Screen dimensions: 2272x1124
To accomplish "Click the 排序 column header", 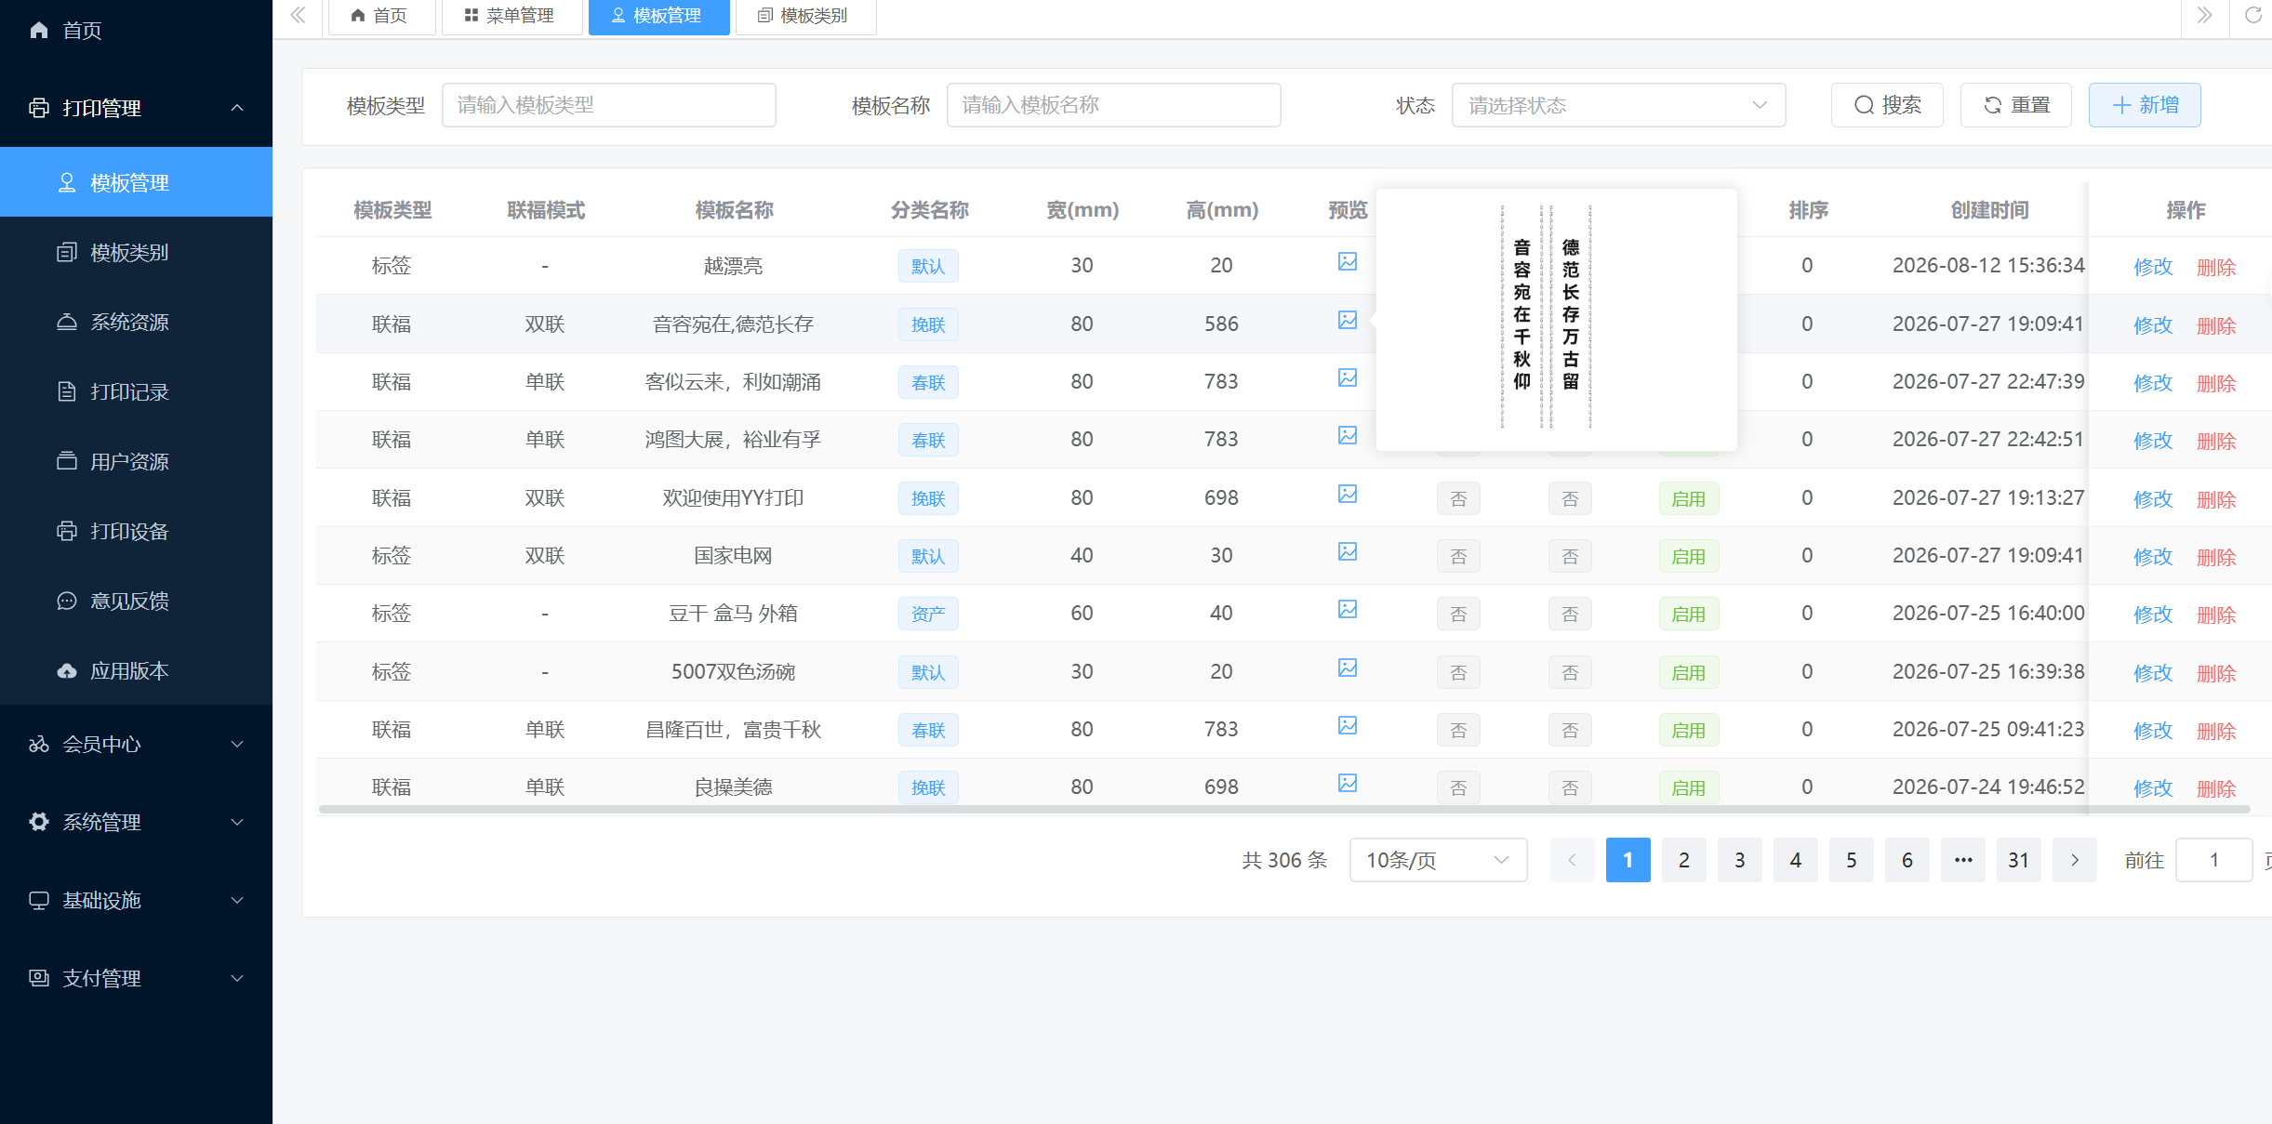I will pos(1808,210).
